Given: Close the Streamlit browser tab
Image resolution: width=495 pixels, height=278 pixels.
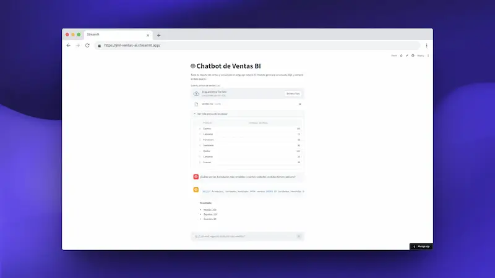Looking at the screenshot, I should [x=148, y=35].
